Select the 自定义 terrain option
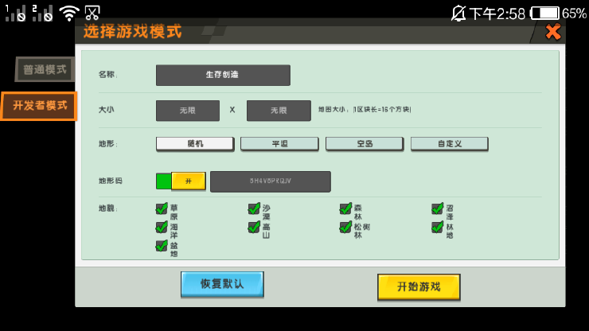The width and height of the screenshot is (589, 331). (449, 144)
